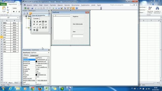
Task: Switch to the Categorizado properties tab
Action: point(34,55)
